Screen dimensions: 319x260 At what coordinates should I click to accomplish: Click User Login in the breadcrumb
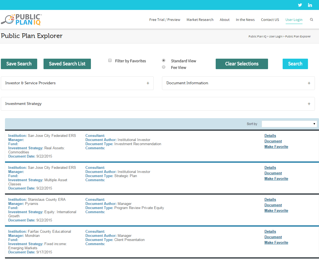click(276, 36)
